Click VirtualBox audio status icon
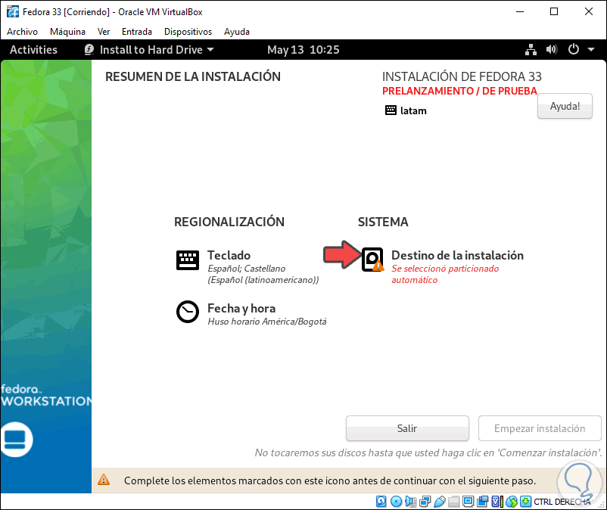607x510 pixels. click(411, 502)
